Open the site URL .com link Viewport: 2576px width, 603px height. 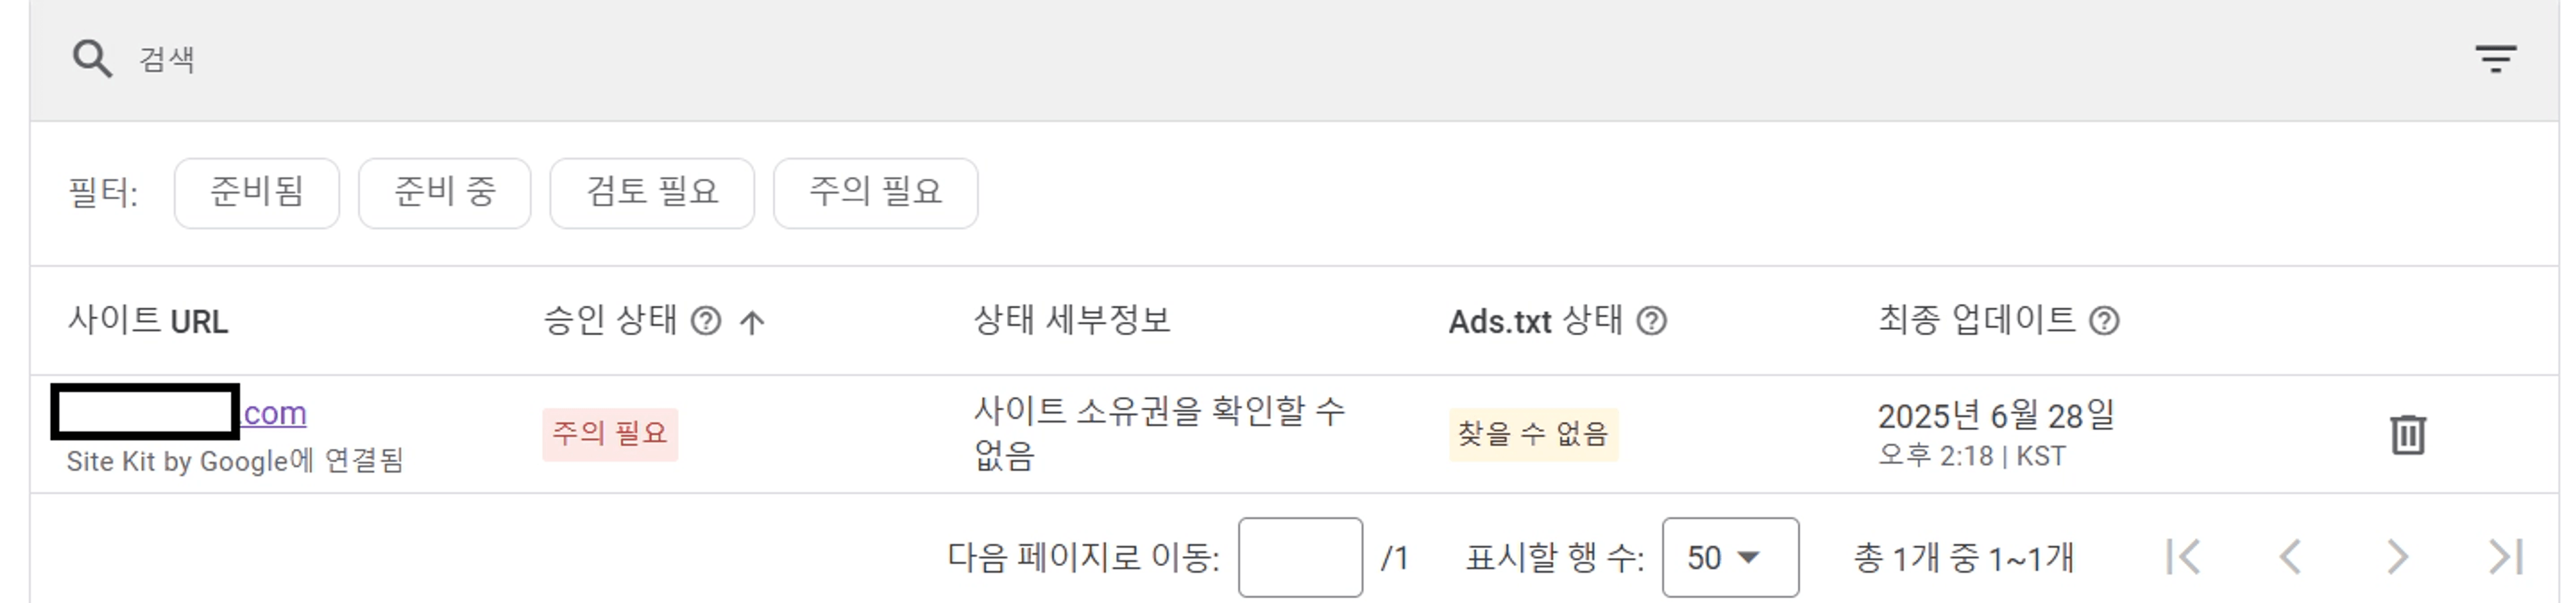click(275, 413)
